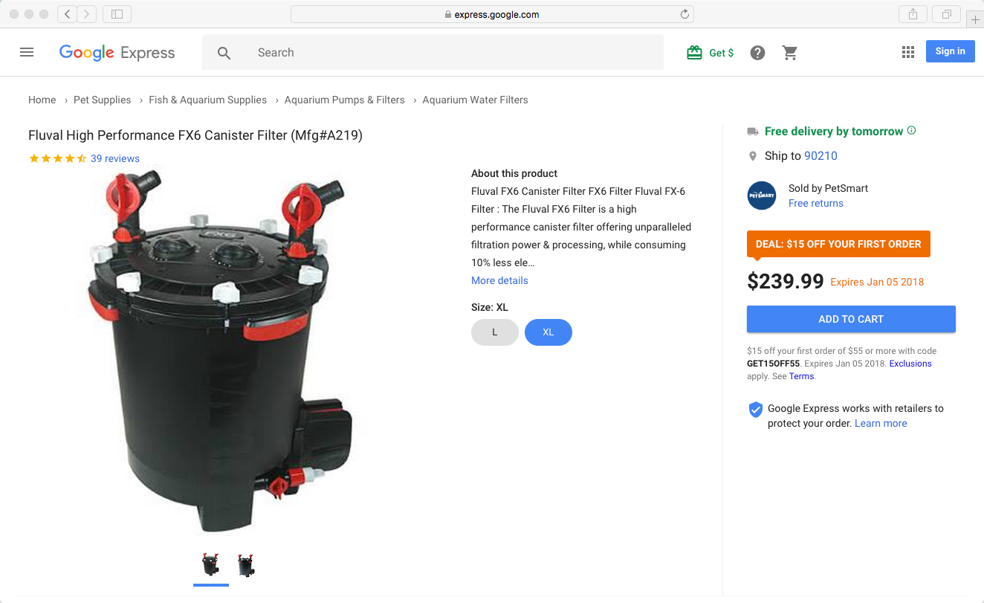
Task: Open the 39 reviews link
Action: point(115,158)
